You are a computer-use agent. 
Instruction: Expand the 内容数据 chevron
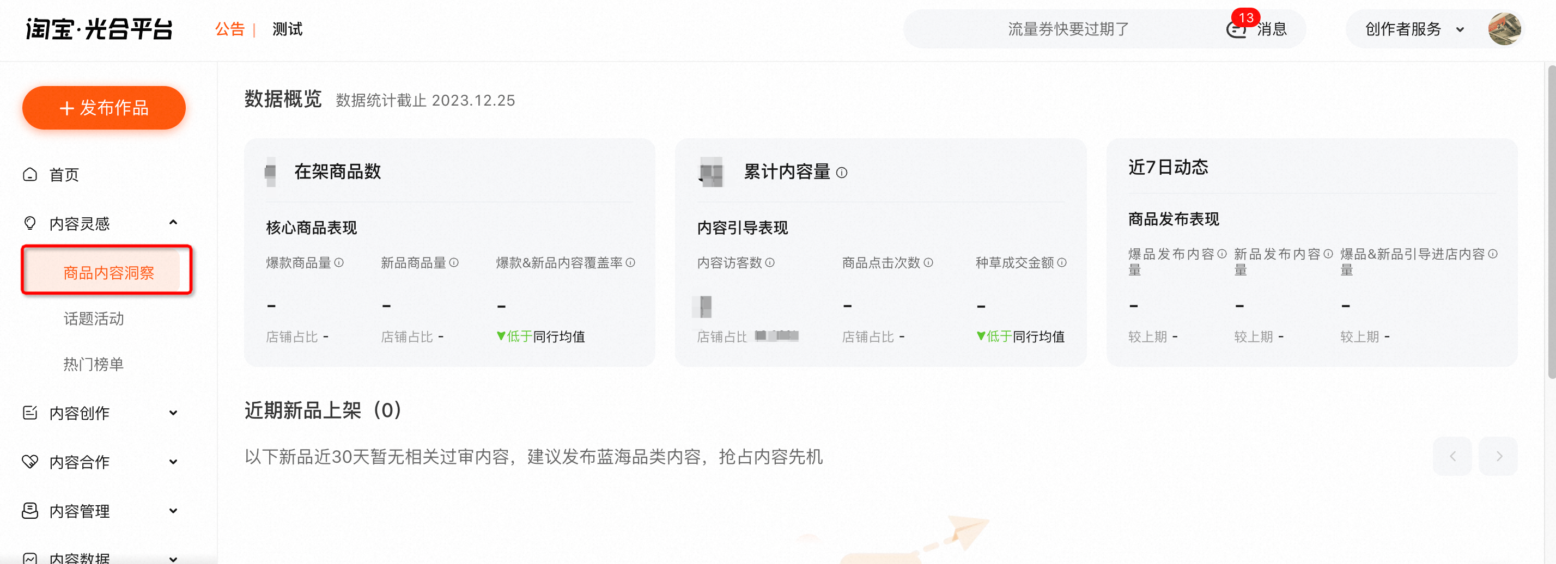coord(173,559)
